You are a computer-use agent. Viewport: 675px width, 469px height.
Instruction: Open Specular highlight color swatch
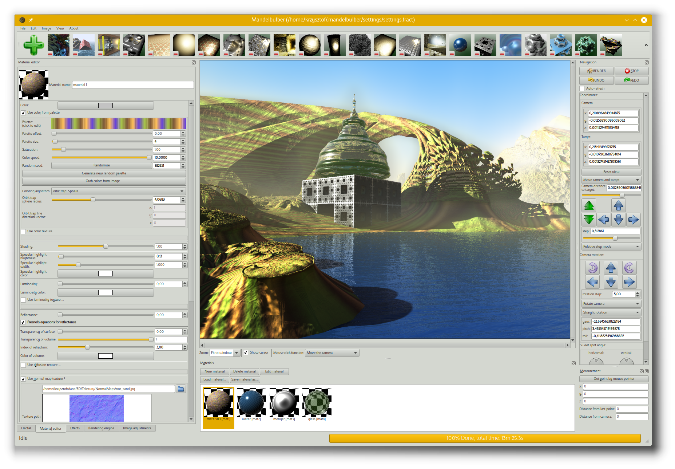coord(106,274)
